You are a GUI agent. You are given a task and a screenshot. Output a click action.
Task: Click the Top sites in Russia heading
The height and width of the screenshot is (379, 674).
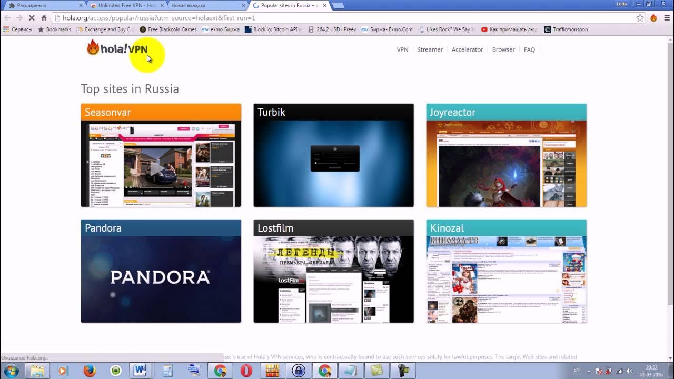[x=130, y=88]
